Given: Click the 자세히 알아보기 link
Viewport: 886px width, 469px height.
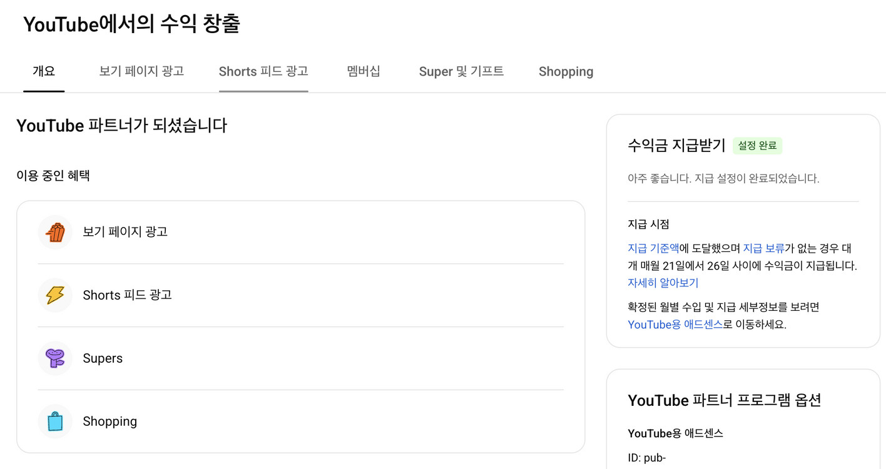Looking at the screenshot, I should (x=663, y=283).
